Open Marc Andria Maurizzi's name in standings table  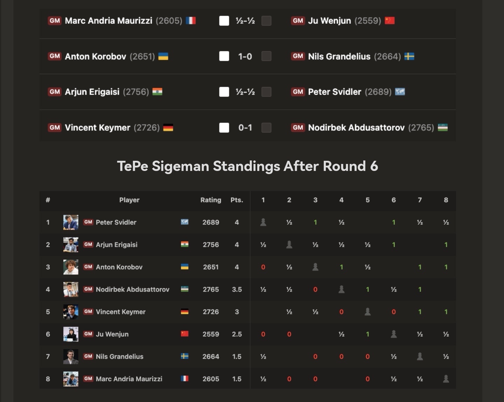pyautogui.click(x=129, y=379)
